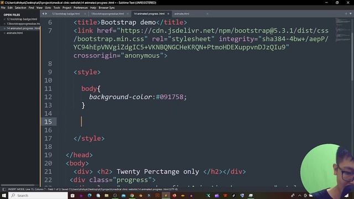Open Microsoft Edge from taskbar
Viewport: 354px width, 199px height.
90,195
